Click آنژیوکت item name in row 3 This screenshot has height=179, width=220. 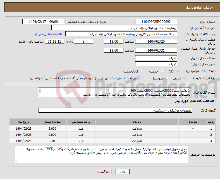click(x=137, y=141)
